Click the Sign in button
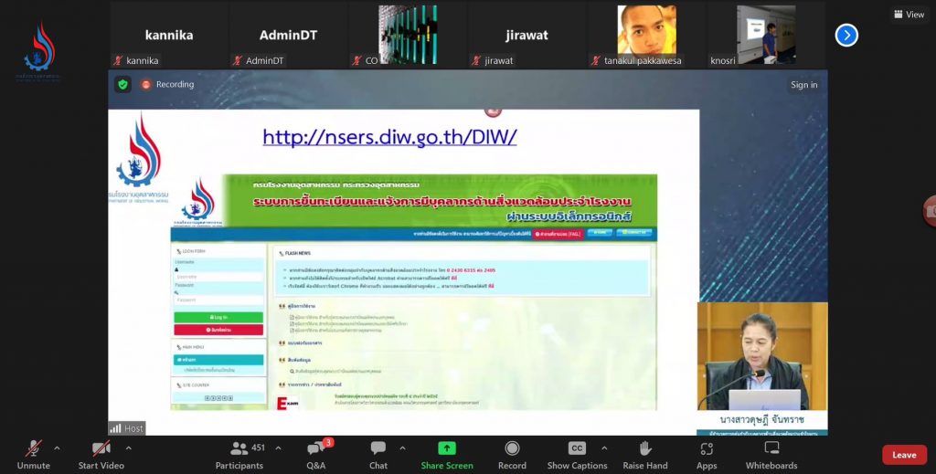This screenshot has width=936, height=474. (803, 85)
